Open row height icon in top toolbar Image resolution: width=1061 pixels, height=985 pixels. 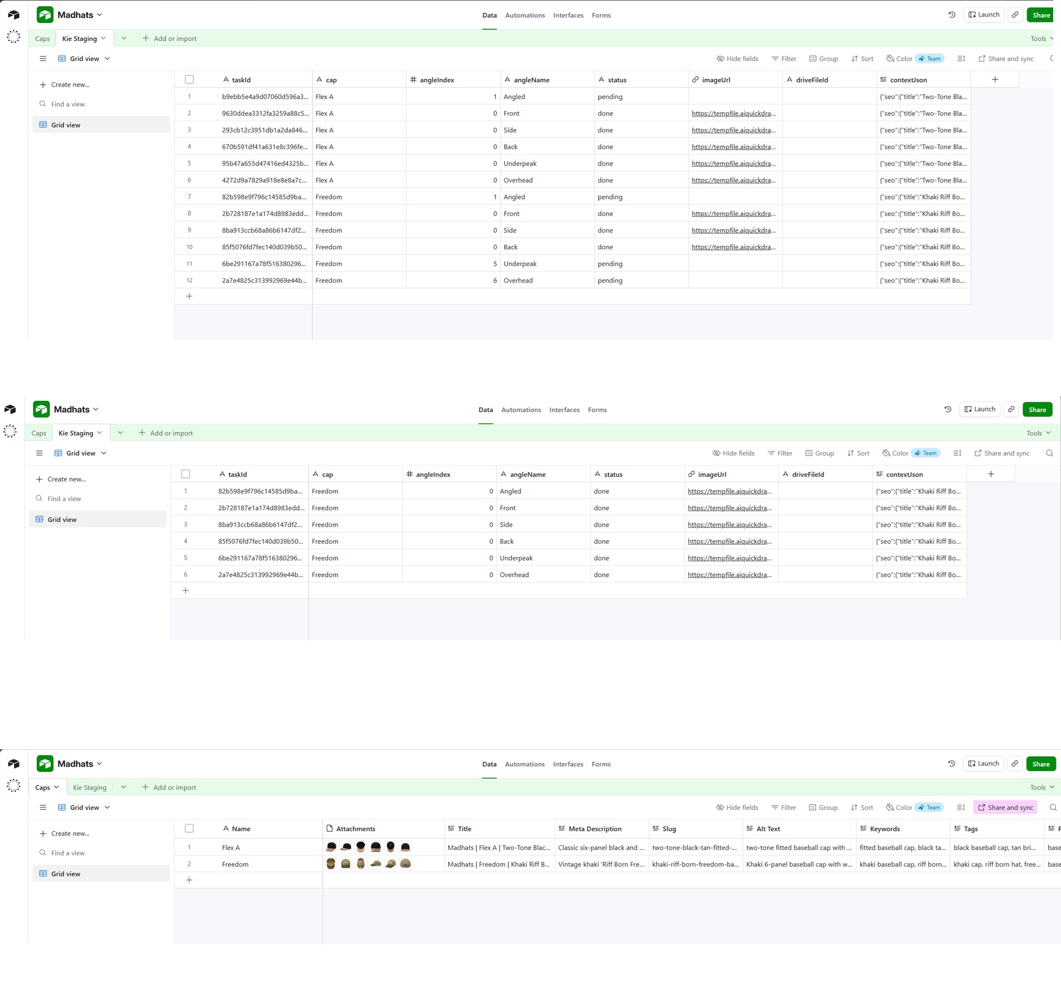pyautogui.click(x=961, y=59)
